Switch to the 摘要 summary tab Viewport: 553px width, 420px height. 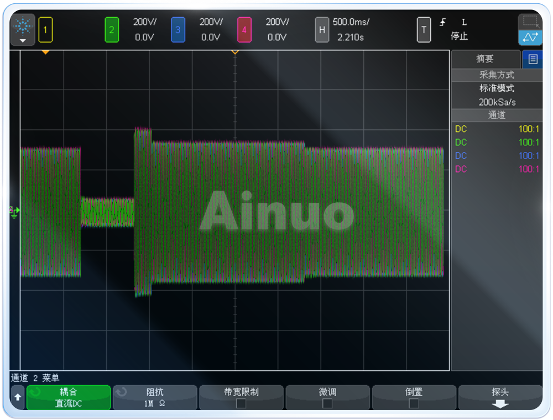click(486, 59)
